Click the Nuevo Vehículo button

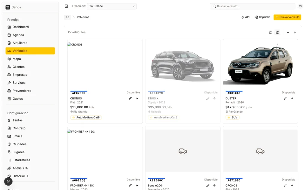(x=287, y=17)
